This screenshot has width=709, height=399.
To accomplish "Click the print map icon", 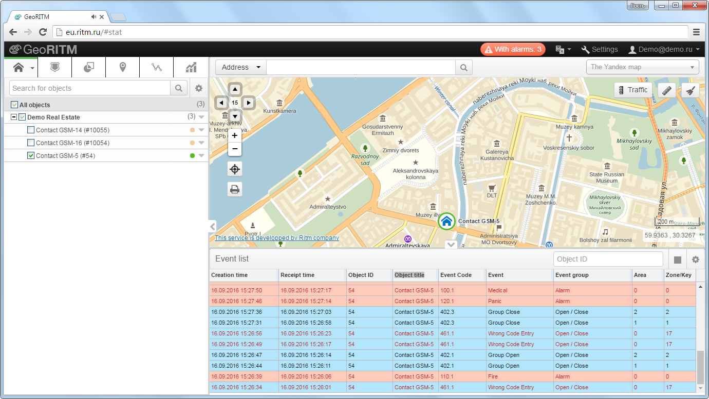I will pyautogui.click(x=235, y=189).
